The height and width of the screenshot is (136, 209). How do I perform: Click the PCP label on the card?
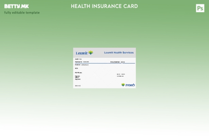[x=76, y=68]
